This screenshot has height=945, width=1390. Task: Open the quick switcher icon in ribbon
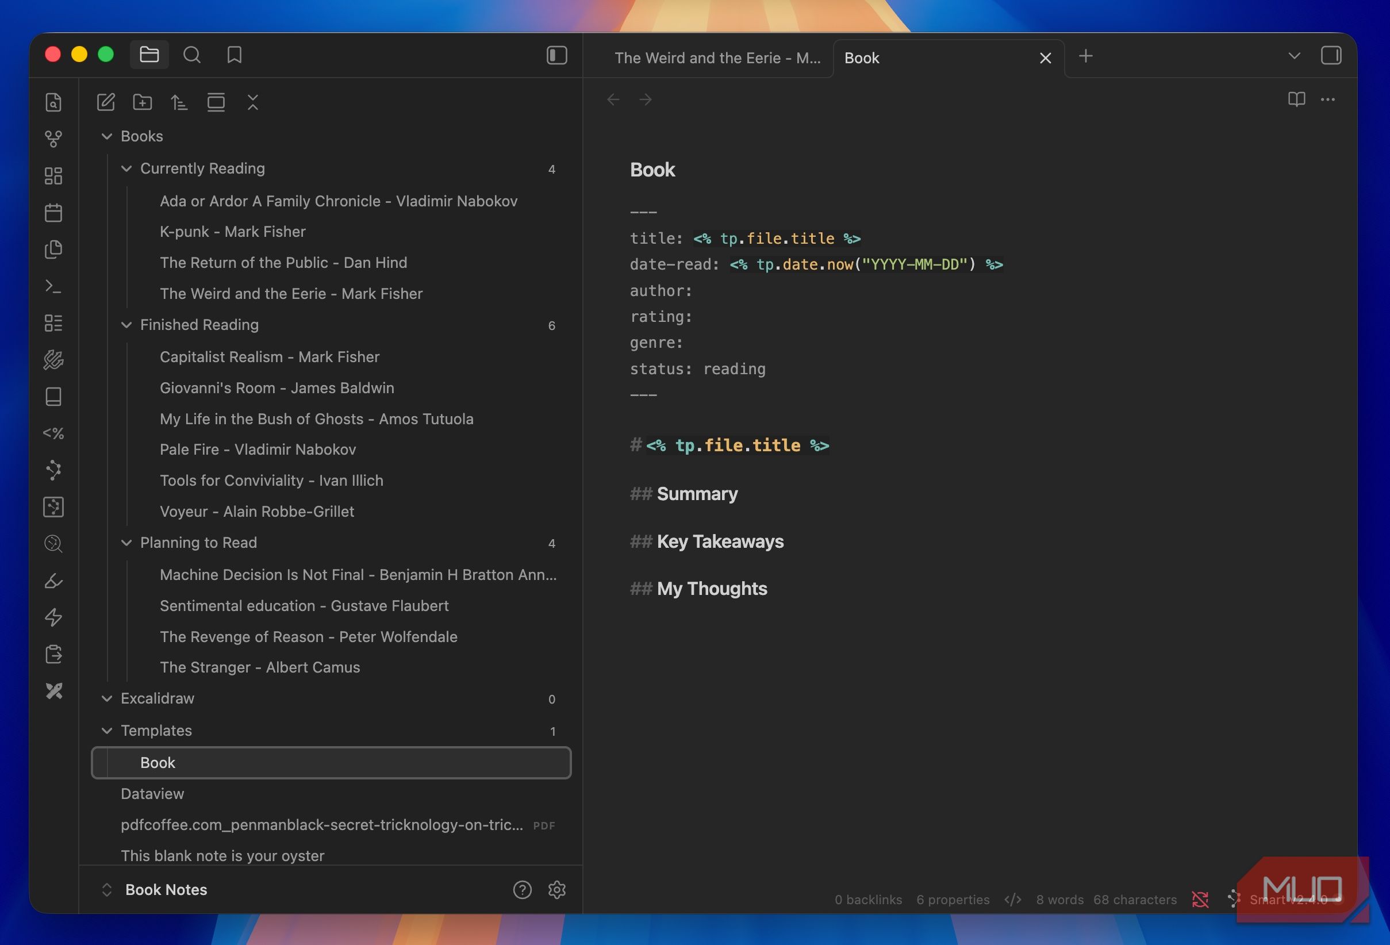pyautogui.click(x=53, y=102)
